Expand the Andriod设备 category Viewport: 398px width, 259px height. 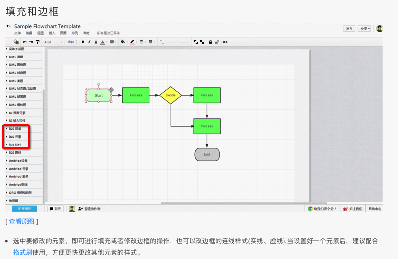tap(24, 161)
